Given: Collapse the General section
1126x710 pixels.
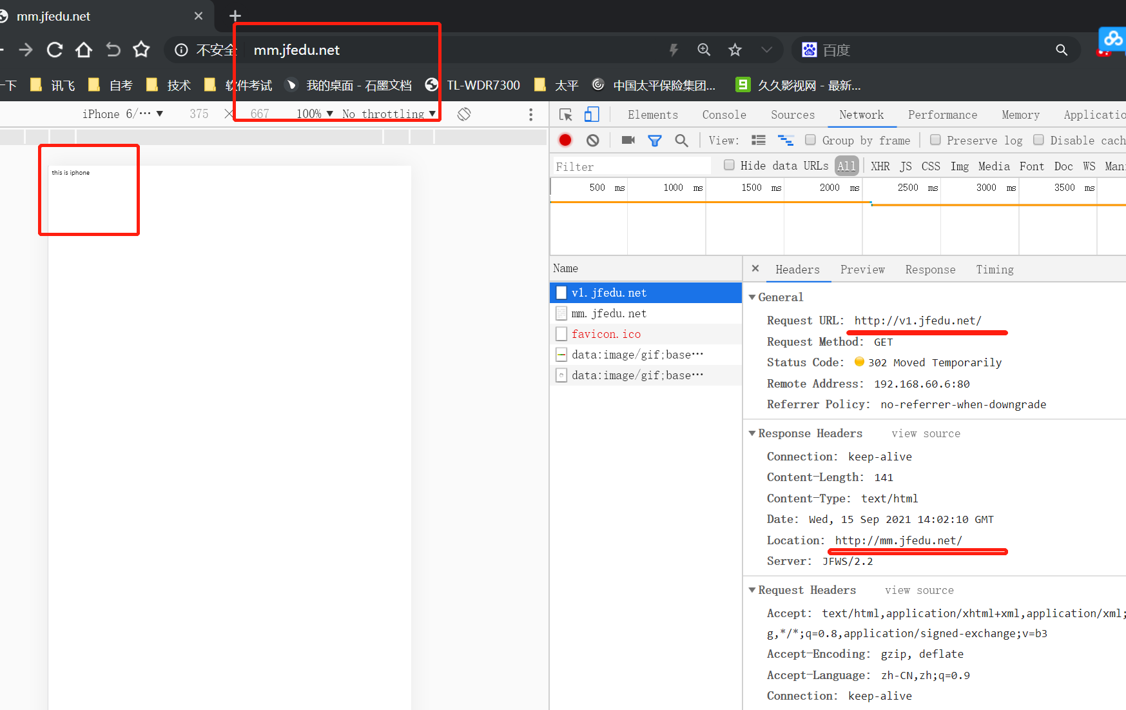Looking at the screenshot, I should click(752, 297).
